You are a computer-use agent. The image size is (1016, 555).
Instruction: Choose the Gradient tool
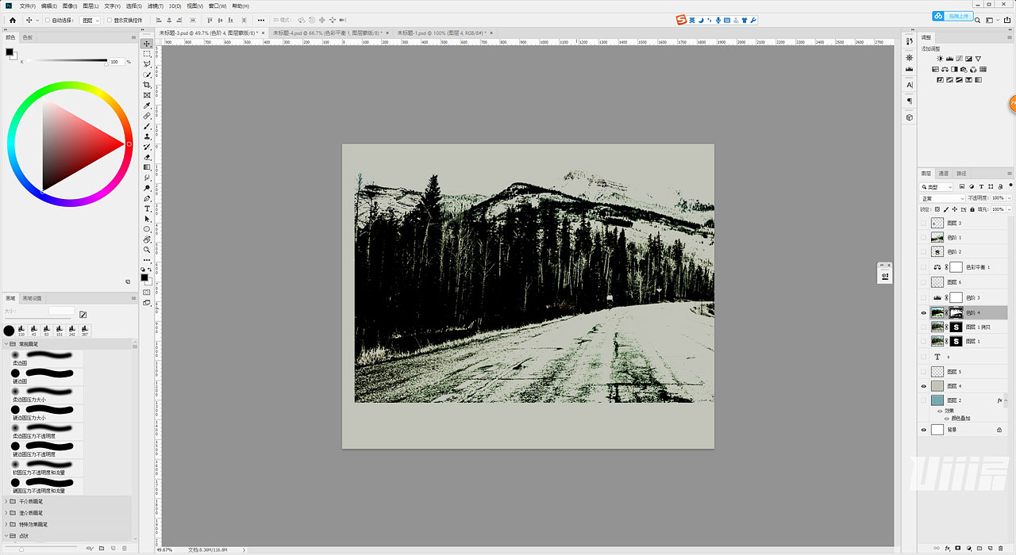[147, 167]
